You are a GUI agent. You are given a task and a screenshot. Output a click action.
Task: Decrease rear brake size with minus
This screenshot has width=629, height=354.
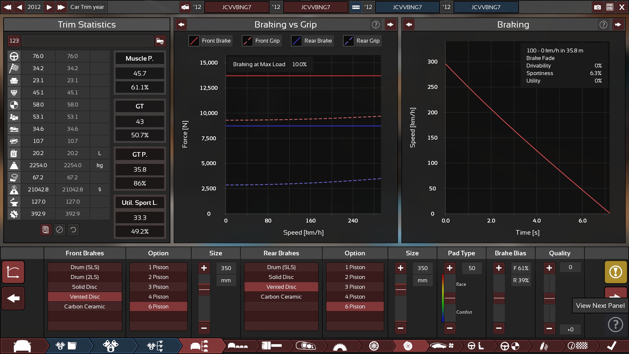click(401, 328)
